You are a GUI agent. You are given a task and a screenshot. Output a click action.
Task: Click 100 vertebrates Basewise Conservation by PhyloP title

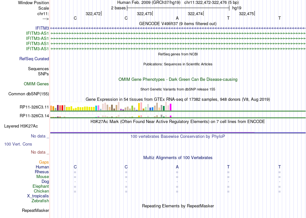[x=178, y=137]
